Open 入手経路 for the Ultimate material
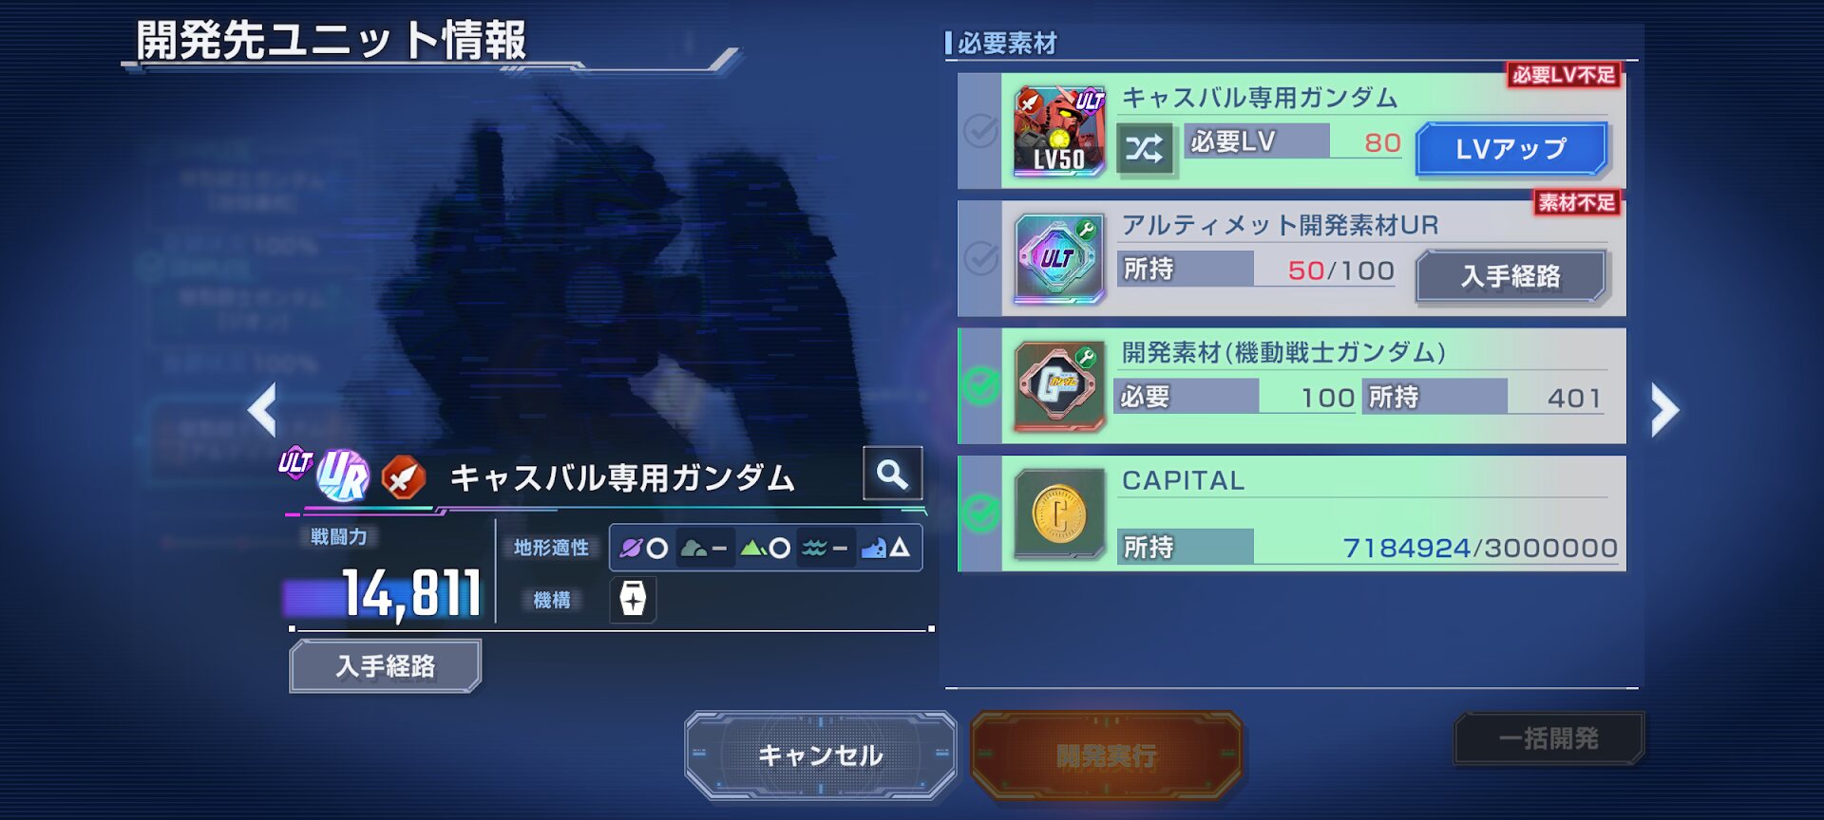The image size is (1824, 820). tap(1510, 276)
